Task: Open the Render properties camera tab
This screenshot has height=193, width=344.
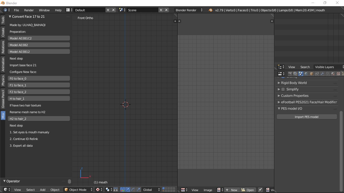Action: [x=290, y=74]
